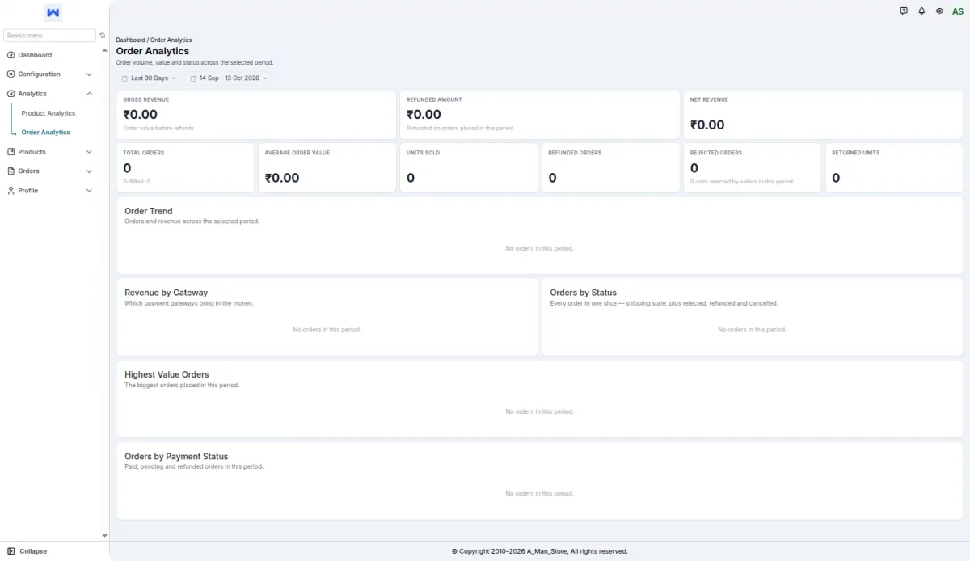Open the notifications bell
The width and height of the screenshot is (970, 561).
pyautogui.click(x=921, y=11)
